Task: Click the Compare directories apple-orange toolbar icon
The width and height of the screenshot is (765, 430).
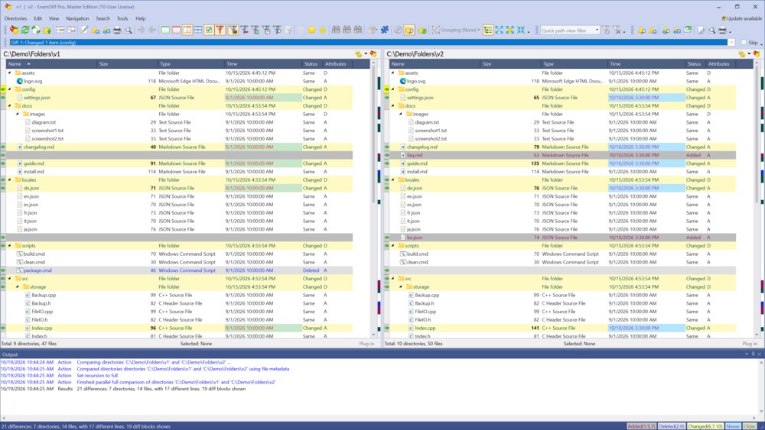Action: point(14,31)
